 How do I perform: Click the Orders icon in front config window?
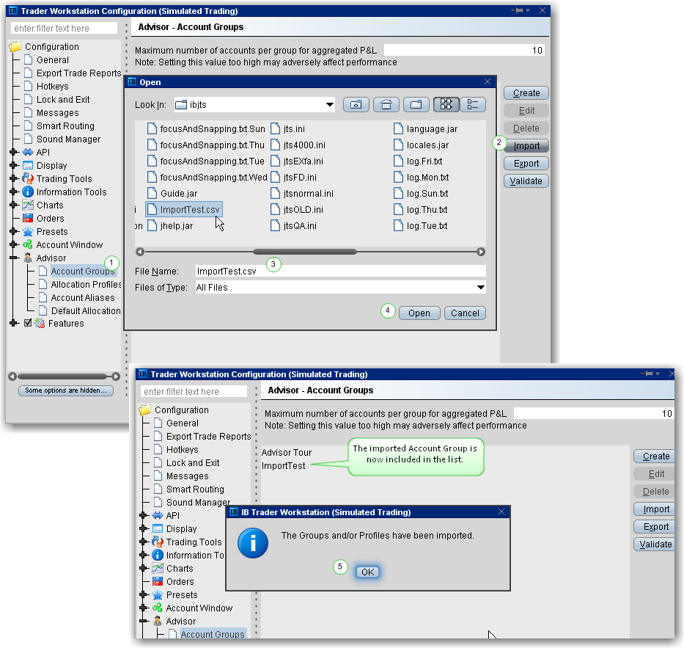coord(158,582)
